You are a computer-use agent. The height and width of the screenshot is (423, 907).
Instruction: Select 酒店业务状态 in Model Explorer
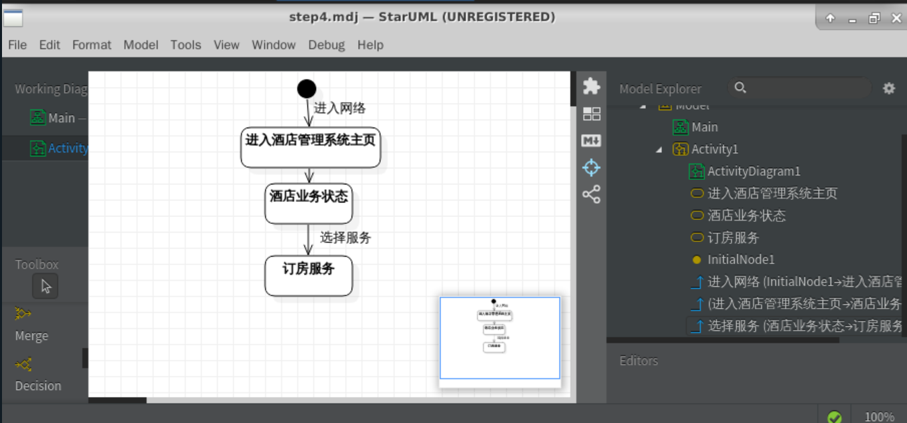click(746, 215)
